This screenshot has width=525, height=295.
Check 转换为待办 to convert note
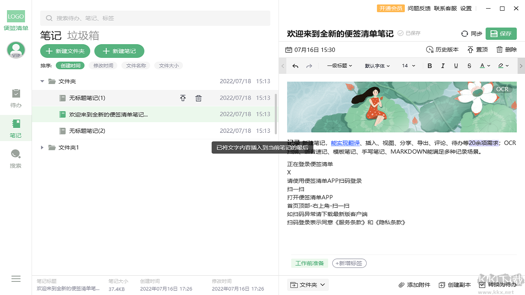click(x=482, y=285)
